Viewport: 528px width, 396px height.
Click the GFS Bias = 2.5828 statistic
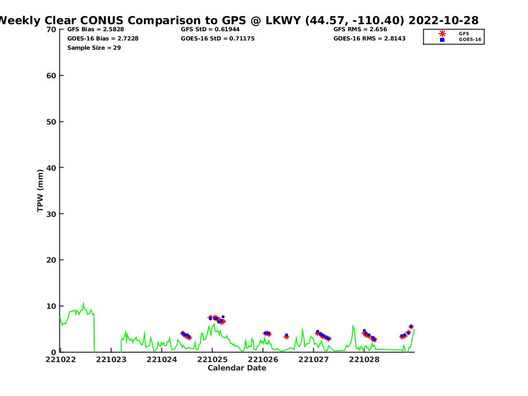(95, 29)
